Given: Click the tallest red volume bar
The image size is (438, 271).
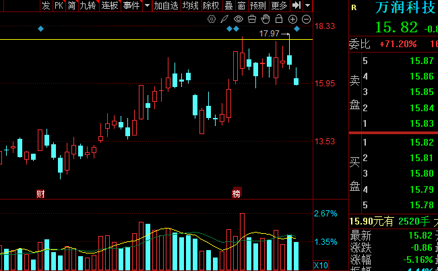Looking at the screenshot, I should (242, 241).
